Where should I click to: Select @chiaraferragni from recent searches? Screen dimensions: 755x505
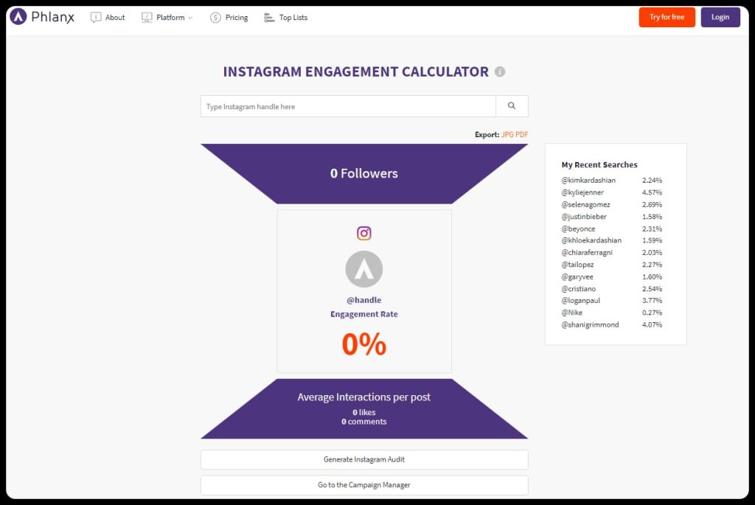pyautogui.click(x=587, y=252)
